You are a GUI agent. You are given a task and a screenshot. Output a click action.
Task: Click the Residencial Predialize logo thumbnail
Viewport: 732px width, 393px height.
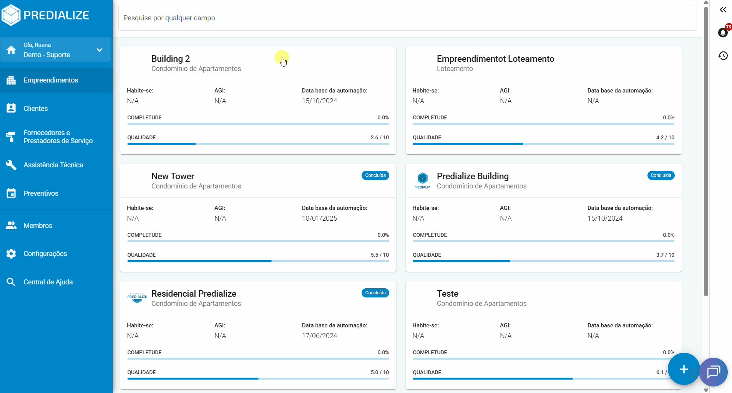[137, 298]
